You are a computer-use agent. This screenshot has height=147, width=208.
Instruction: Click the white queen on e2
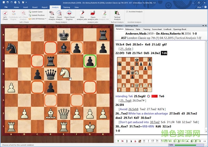click(x=64, y=114)
